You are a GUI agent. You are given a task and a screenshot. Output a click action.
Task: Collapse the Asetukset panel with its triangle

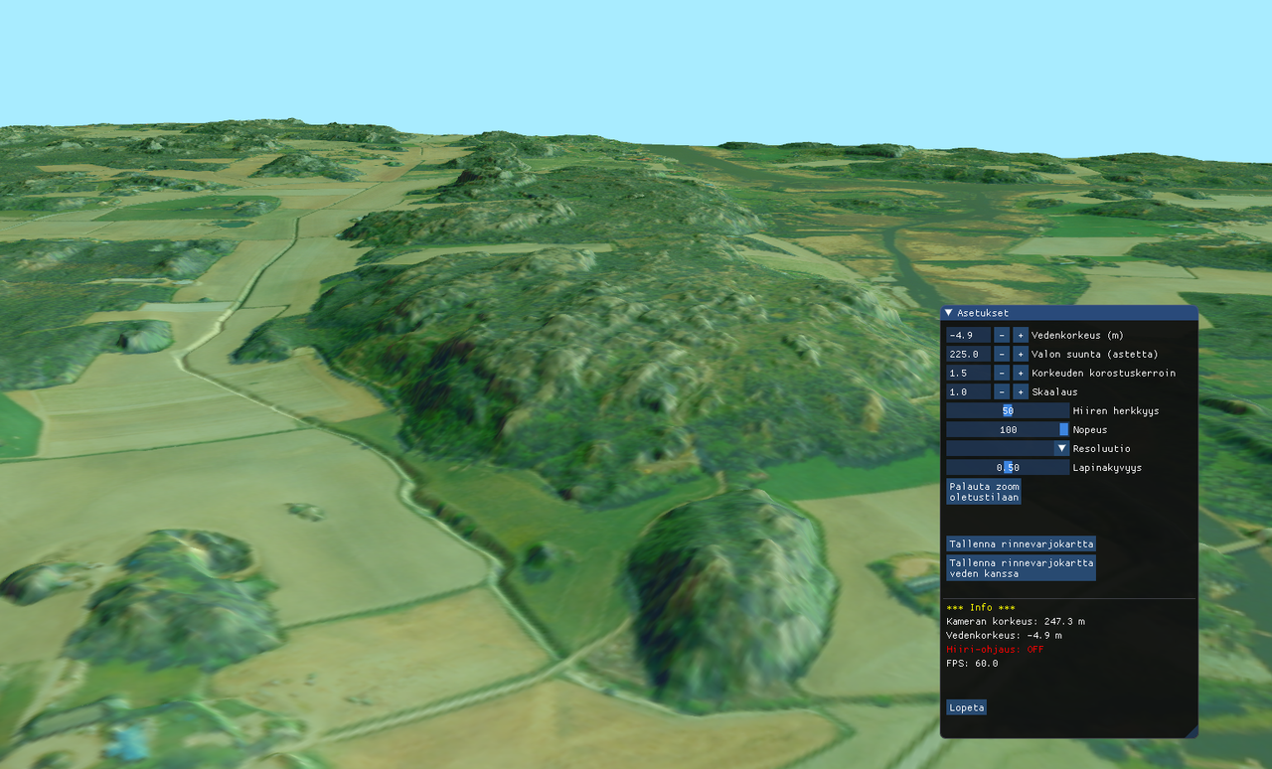(949, 313)
